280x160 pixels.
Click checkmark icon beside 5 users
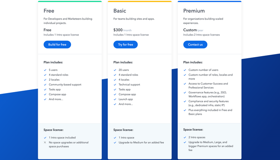point(45,70)
